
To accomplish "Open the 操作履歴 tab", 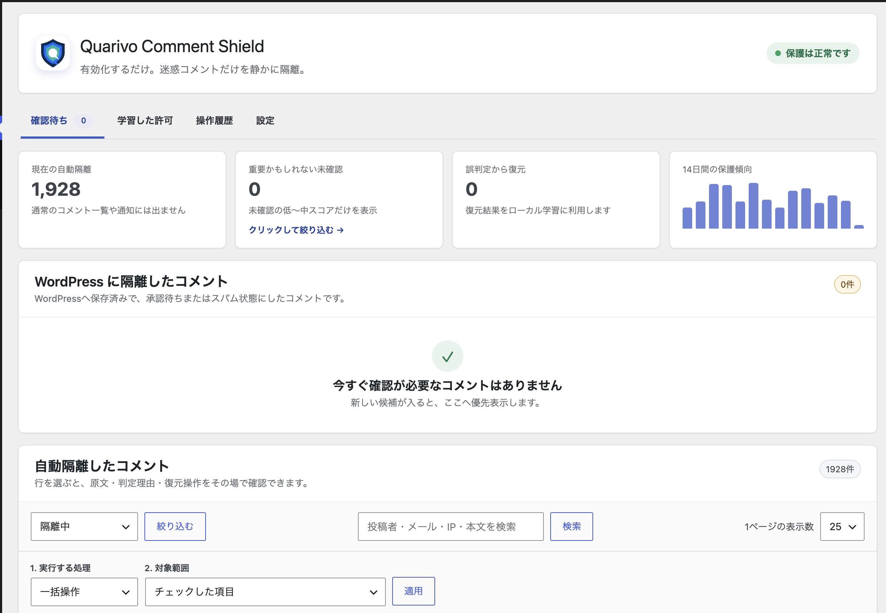I will click(x=215, y=121).
